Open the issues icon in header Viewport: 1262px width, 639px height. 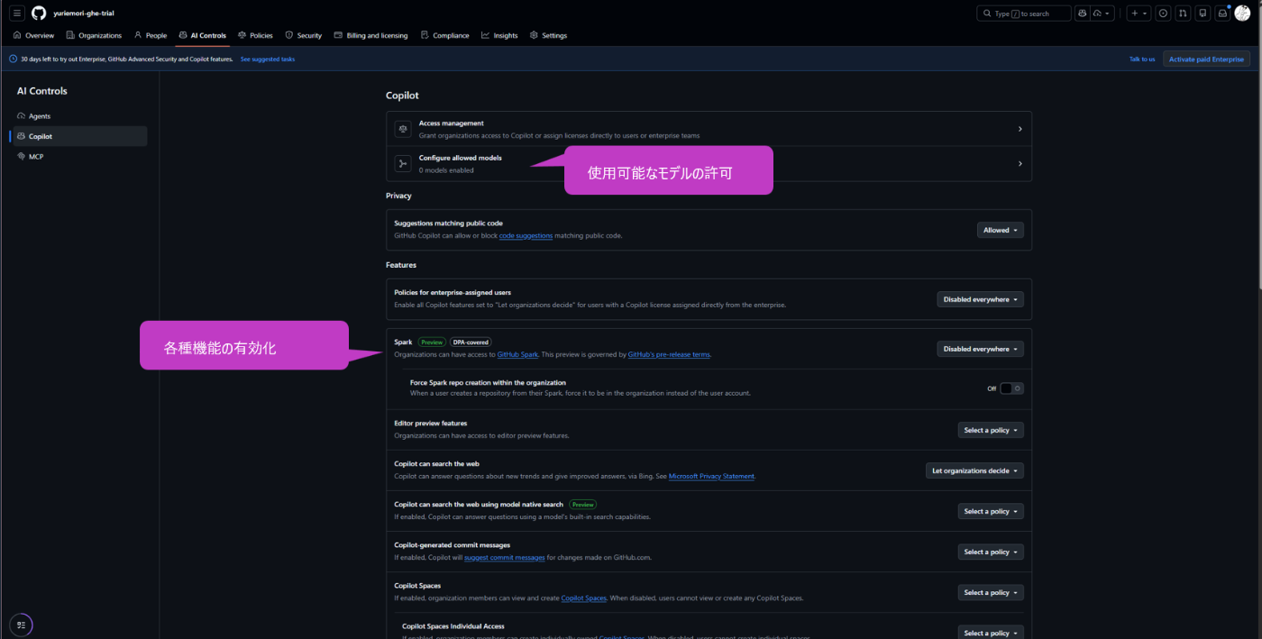pos(1163,14)
